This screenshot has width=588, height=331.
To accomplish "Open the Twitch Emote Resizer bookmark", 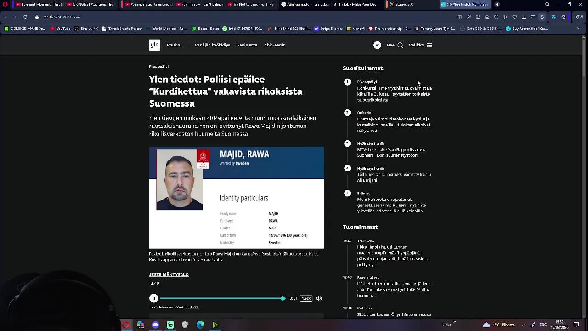I will pos(122,29).
